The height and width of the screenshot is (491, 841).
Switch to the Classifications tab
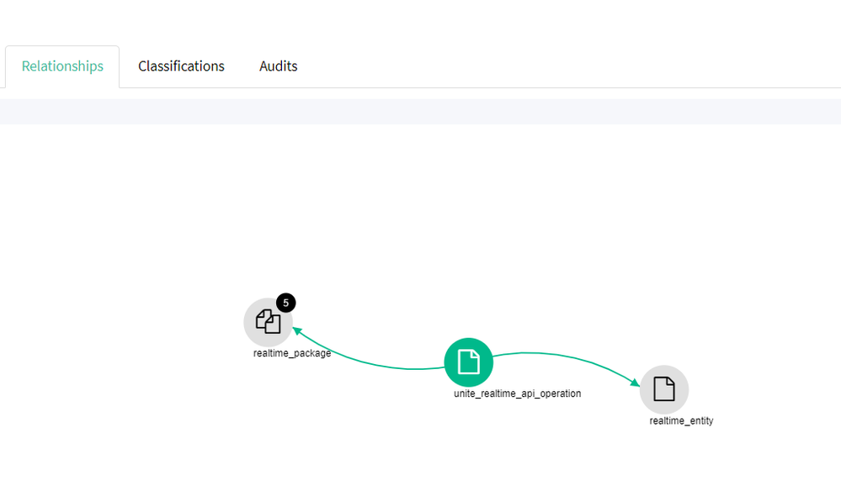click(181, 66)
